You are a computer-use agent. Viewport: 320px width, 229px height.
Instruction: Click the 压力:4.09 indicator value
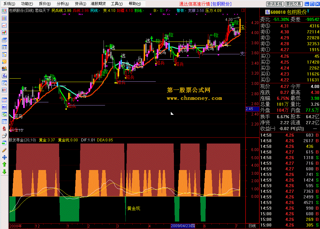(x=213, y=10)
